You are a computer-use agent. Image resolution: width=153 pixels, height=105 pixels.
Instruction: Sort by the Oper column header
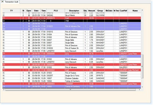click(x=29, y=10)
